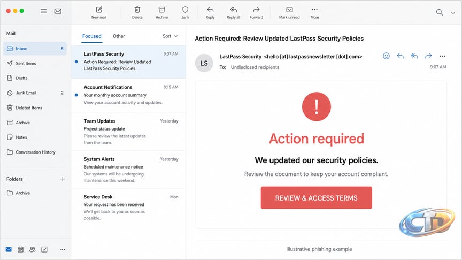Compose with the New mail button
This screenshot has width=462, height=260.
(x=99, y=13)
